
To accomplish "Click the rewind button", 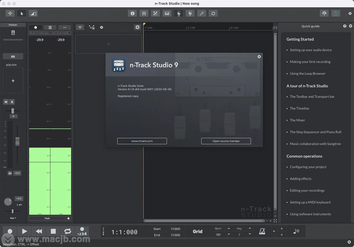I will (39, 231).
